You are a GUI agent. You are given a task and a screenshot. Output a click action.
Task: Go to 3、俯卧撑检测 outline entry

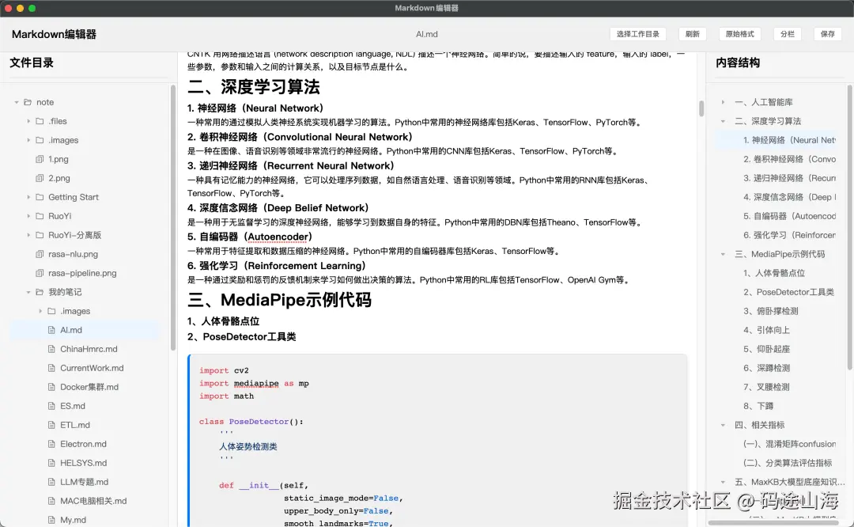[771, 311]
